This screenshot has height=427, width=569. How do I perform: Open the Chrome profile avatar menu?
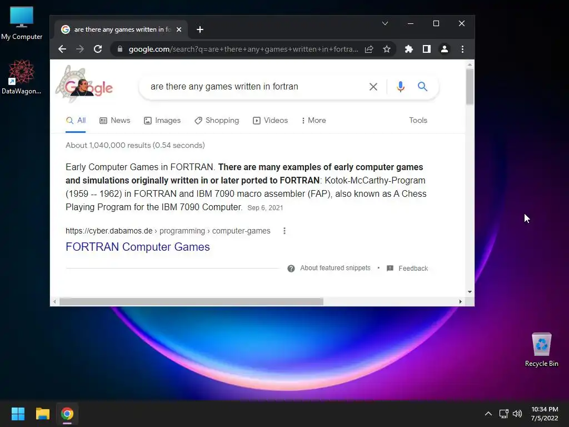tap(445, 49)
